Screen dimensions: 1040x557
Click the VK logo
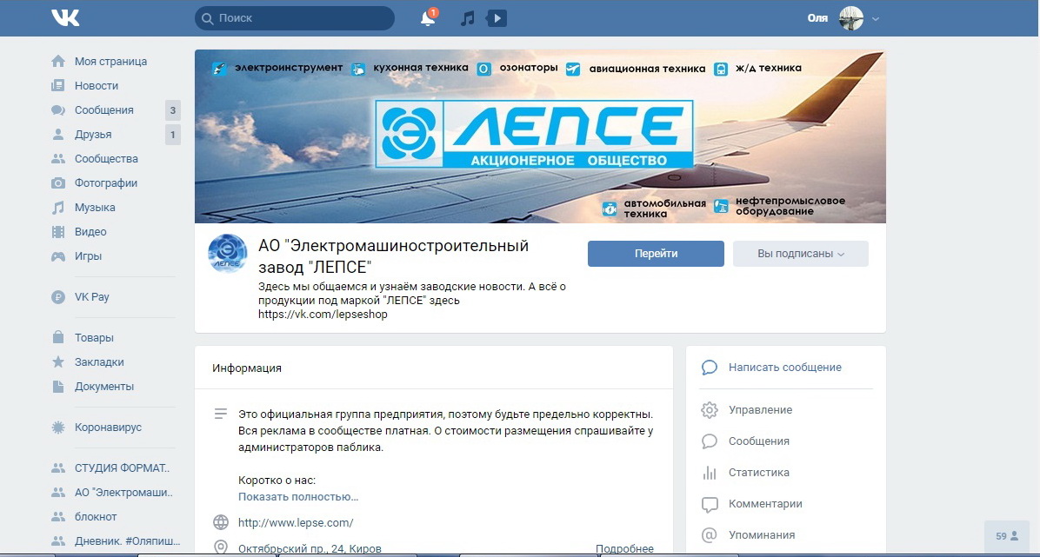65,18
